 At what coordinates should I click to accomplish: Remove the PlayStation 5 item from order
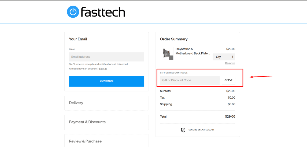coord(230,63)
